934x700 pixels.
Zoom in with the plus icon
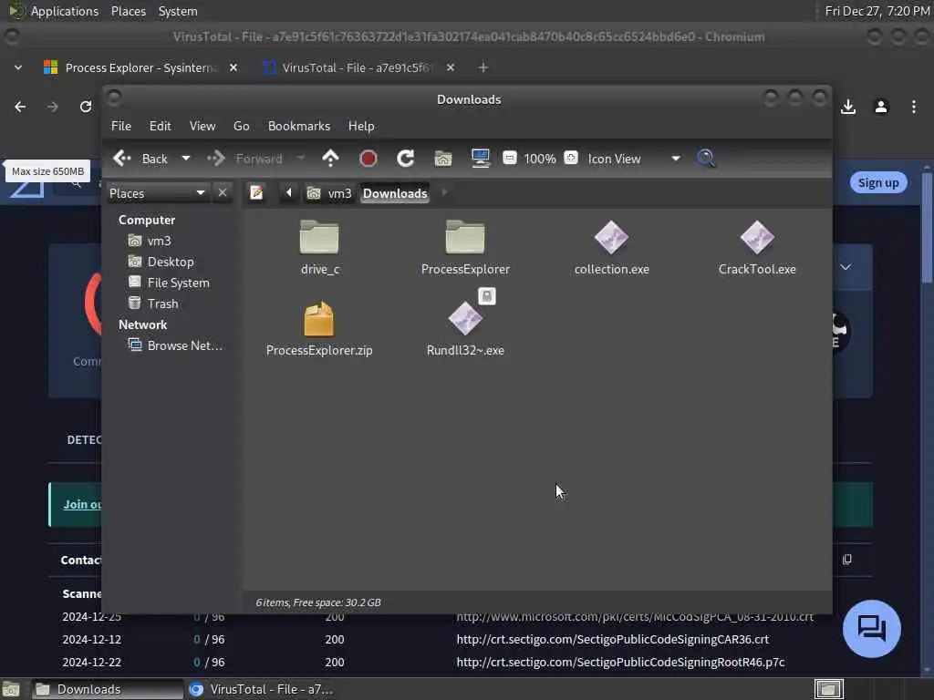571,158
